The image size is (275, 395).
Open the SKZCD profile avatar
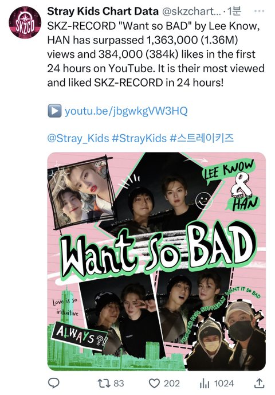(x=25, y=22)
